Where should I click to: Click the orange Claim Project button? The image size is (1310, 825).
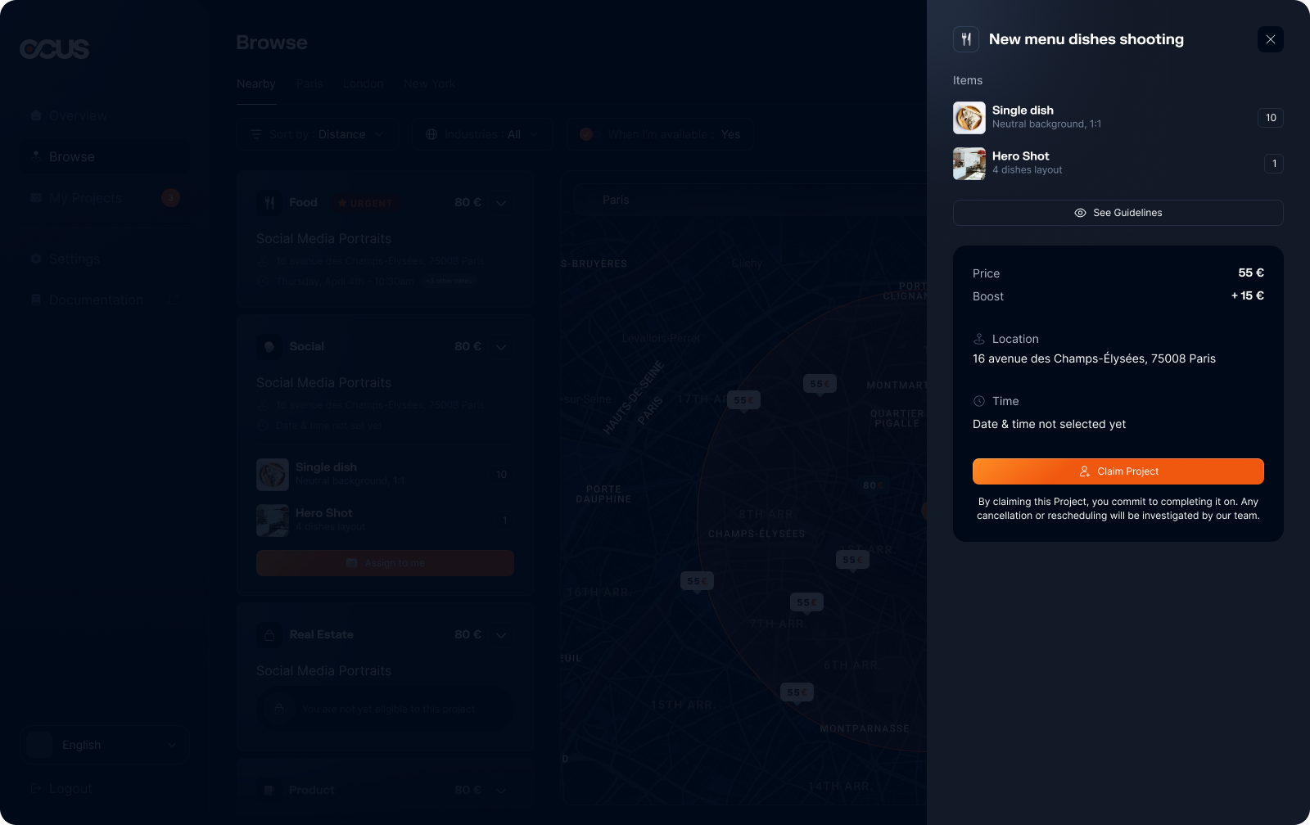[x=1118, y=471]
